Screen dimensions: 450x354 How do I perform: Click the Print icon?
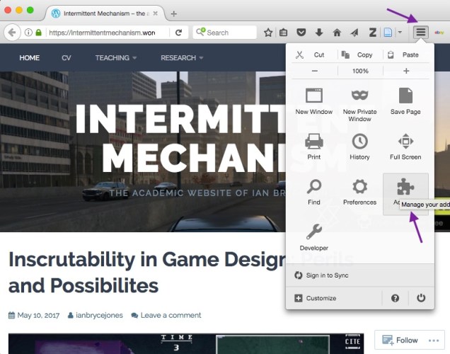click(314, 144)
